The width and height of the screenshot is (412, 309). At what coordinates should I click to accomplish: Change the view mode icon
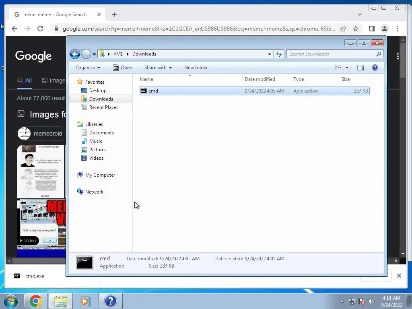pos(338,68)
